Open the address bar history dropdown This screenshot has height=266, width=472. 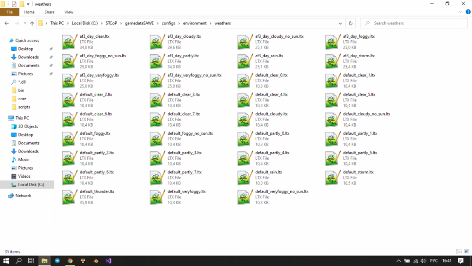340,23
